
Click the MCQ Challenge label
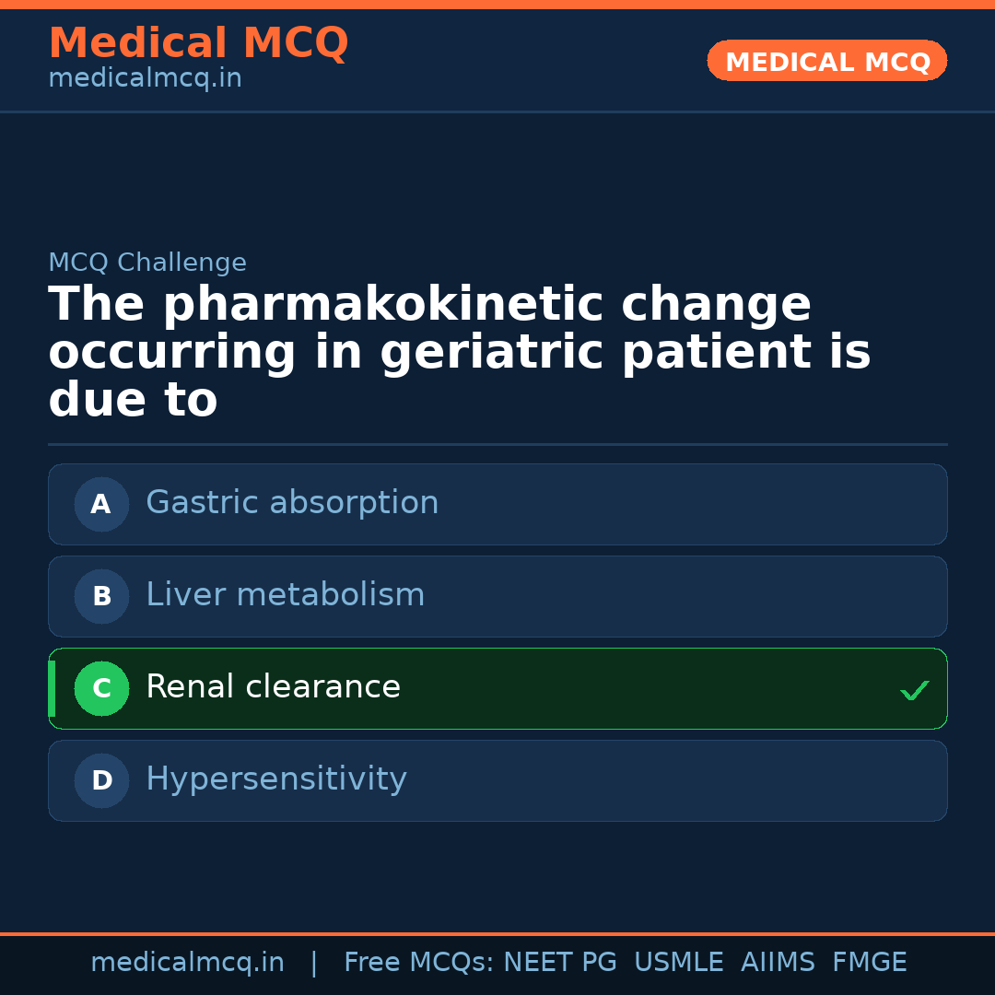(147, 263)
